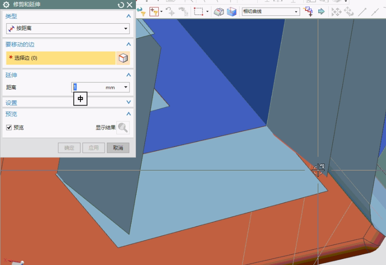The image size is (386, 265).
Task: Open rectangle selection mode dropdown arrow
Action: tap(207, 11)
